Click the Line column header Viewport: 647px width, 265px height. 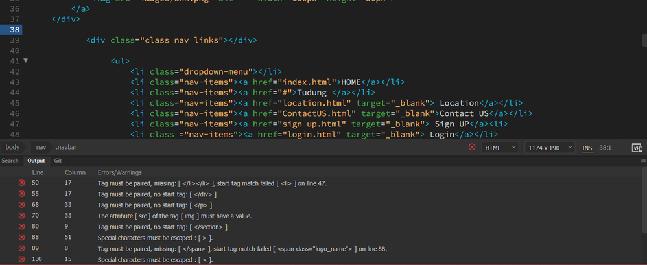point(38,172)
